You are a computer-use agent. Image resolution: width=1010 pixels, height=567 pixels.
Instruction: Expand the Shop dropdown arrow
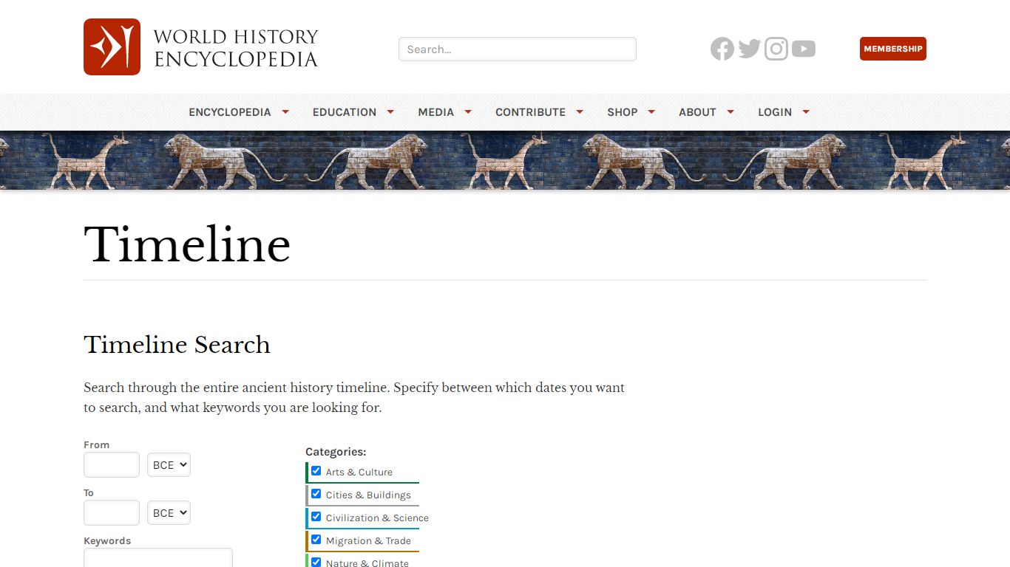coord(651,112)
